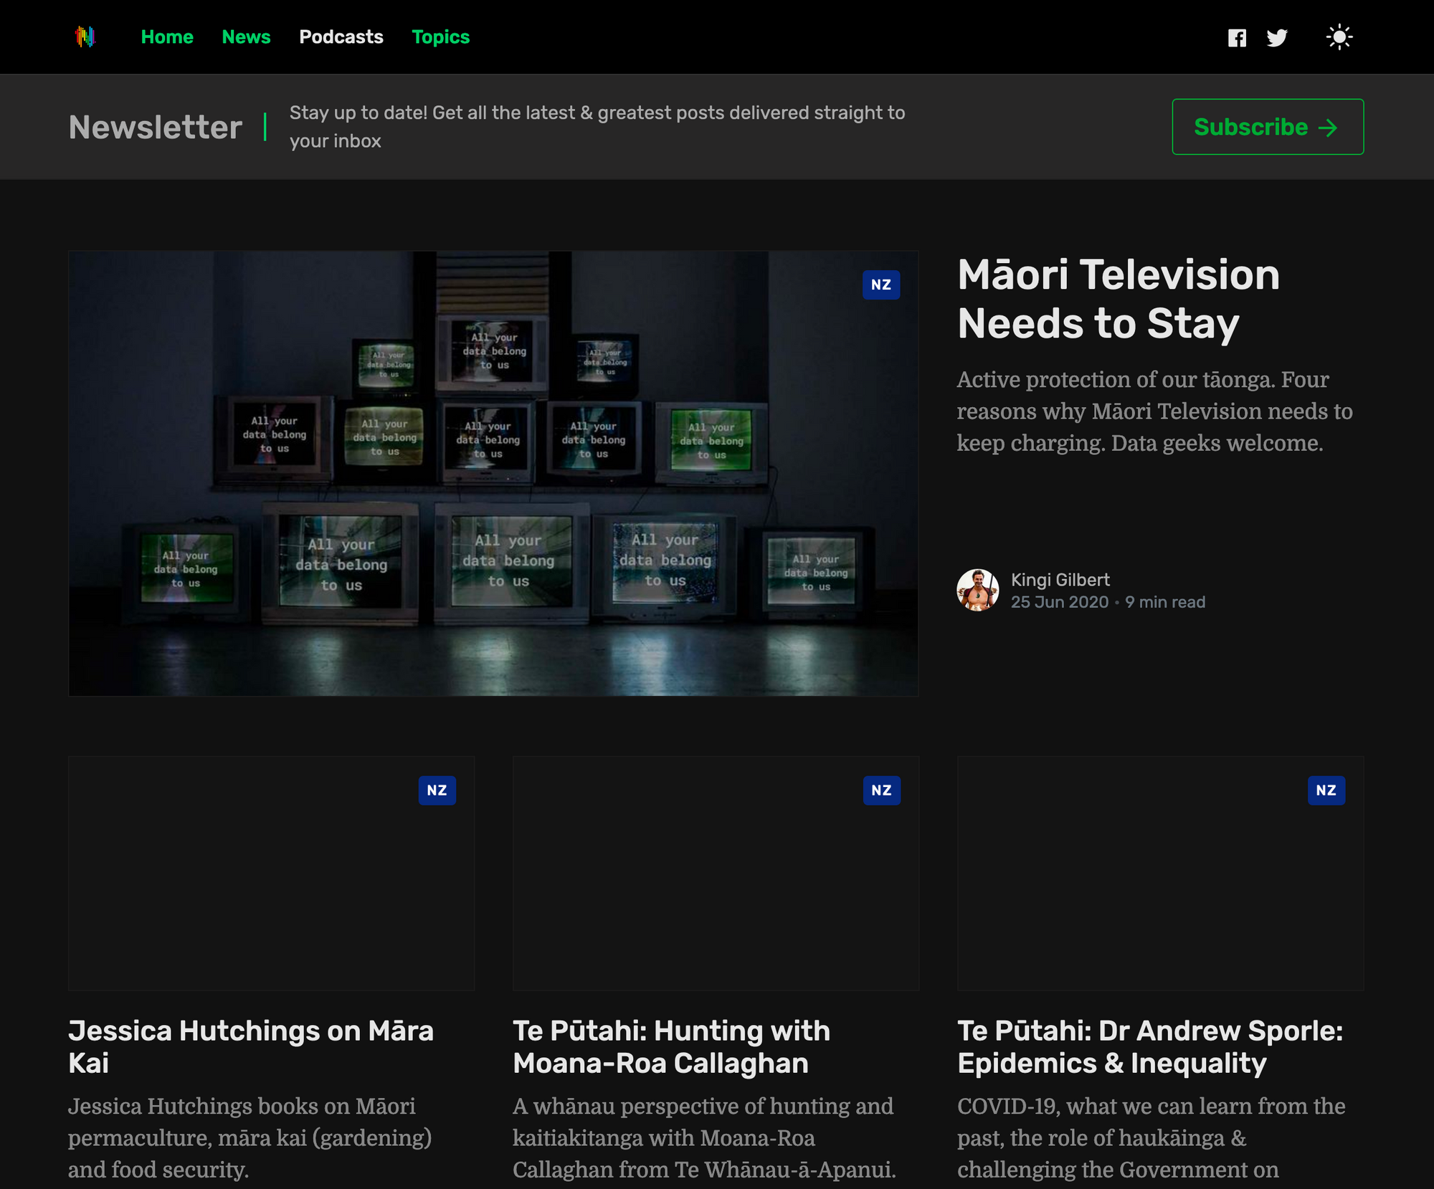Click excerpt 'A whānau perspective of hunting'
Screen dimensions: 1434x1189
click(x=704, y=1138)
